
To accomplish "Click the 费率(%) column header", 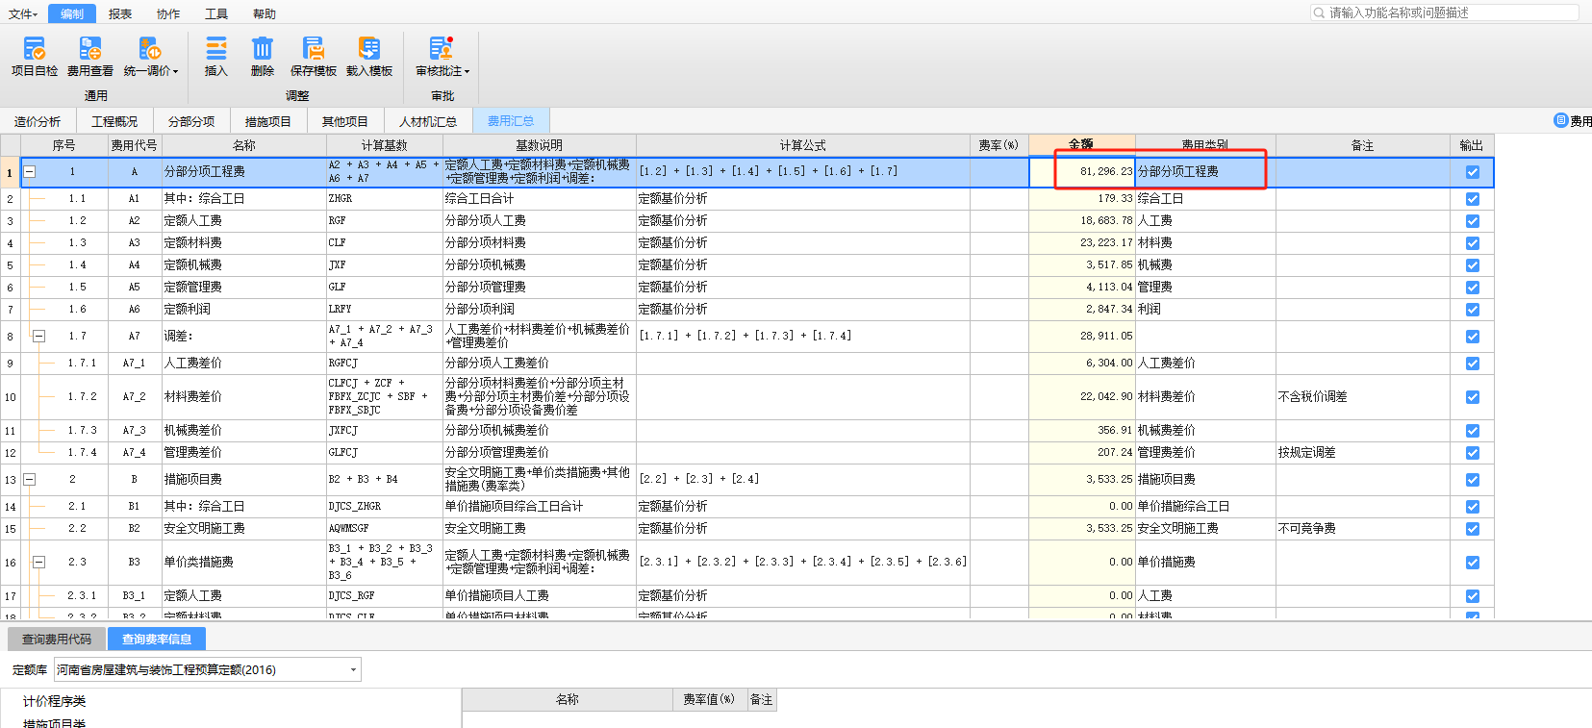I will click(x=998, y=145).
